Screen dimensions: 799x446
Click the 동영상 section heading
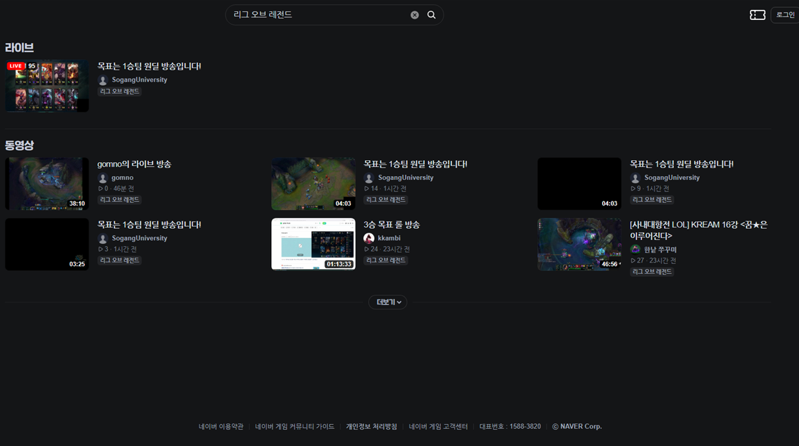(x=19, y=145)
